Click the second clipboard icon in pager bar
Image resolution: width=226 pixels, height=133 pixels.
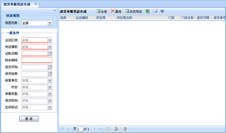coord(125,129)
